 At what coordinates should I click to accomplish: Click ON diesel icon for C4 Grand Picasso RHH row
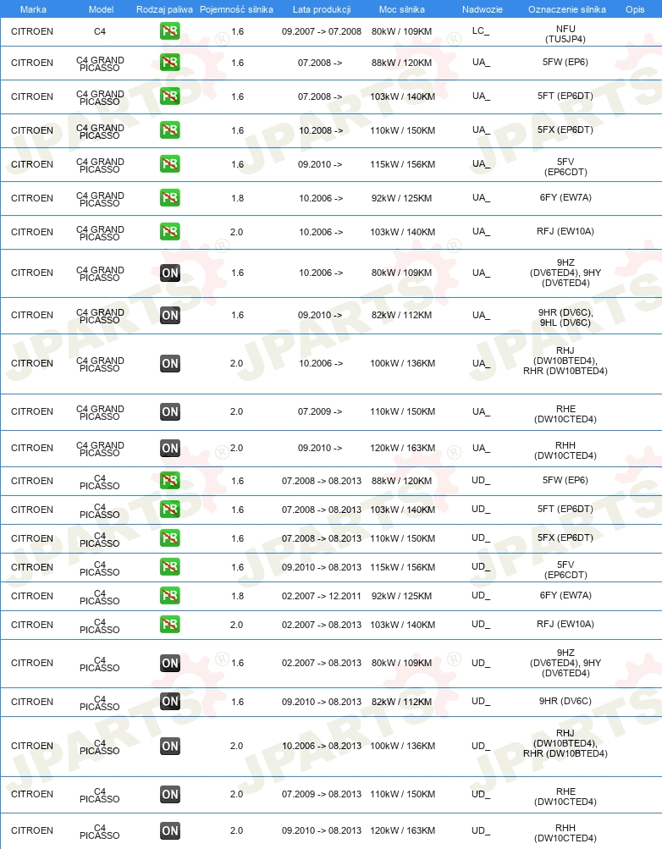tap(170, 448)
